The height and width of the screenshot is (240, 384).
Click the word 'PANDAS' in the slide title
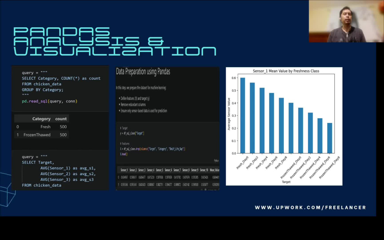62,31
